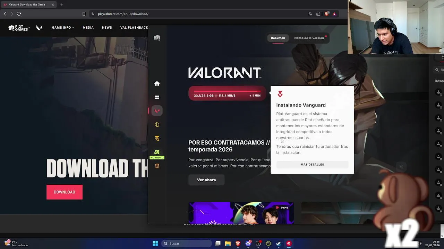The width and height of the screenshot is (444, 249).
Task: Select the 2XKO icon marked Novedad
Action: (157, 152)
